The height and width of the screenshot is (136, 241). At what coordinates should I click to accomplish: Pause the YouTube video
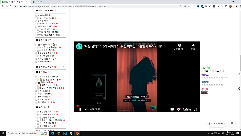80,109
